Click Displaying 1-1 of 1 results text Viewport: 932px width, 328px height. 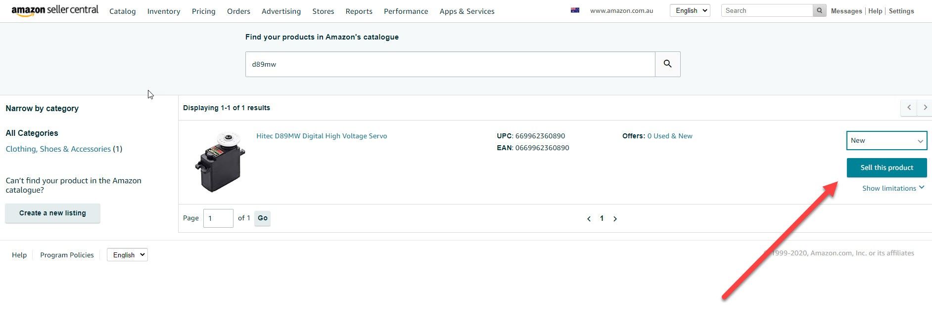coord(227,108)
